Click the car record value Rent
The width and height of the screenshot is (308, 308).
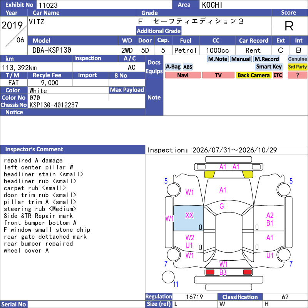[x=253, y=50]
